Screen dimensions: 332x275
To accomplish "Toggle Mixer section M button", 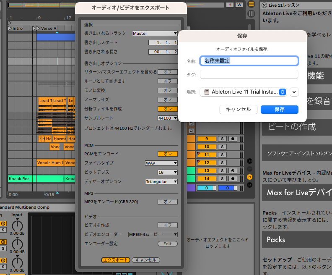I will 250,177.
